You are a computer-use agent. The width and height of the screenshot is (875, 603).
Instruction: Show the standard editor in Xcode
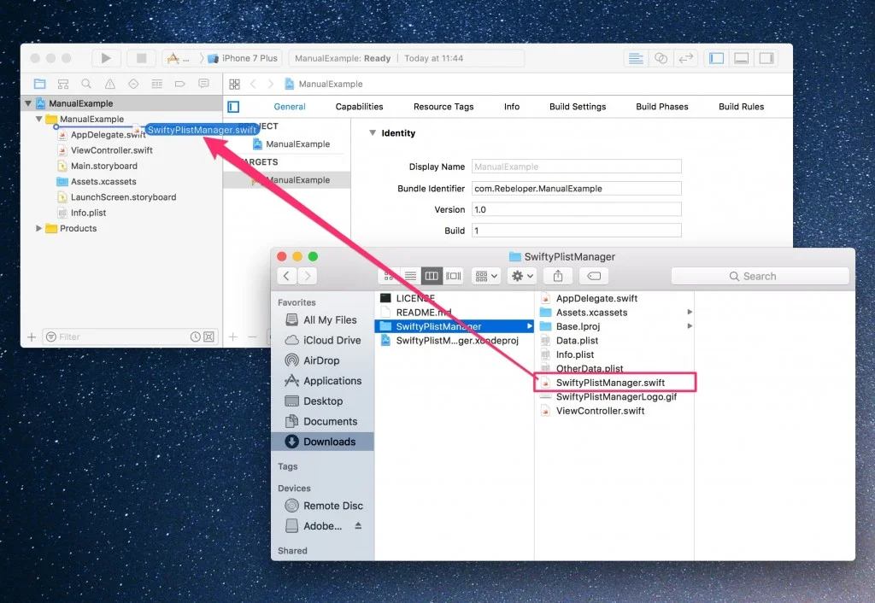pyautogui.click(x=636, y=58)
